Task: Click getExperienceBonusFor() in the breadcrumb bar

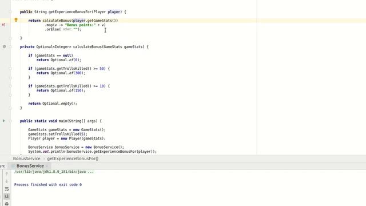Action: pyautogui.click(x=73, y=159)
